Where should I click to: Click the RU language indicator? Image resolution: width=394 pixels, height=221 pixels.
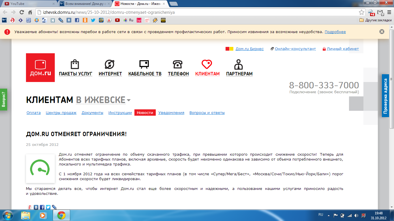click(321, 215)
